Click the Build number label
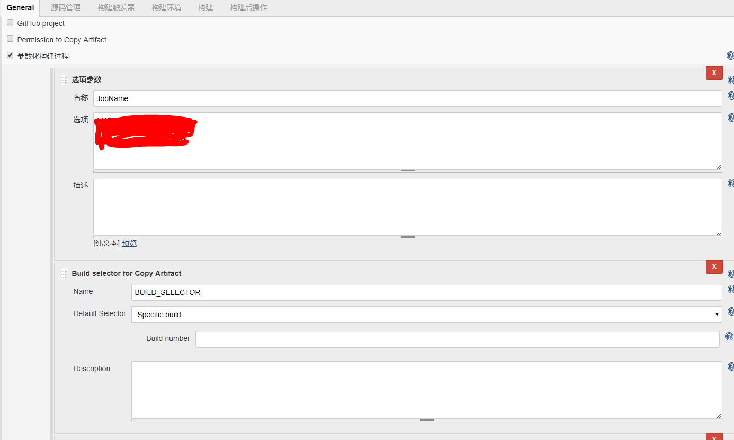734x440 pixels. coord(168,338)
